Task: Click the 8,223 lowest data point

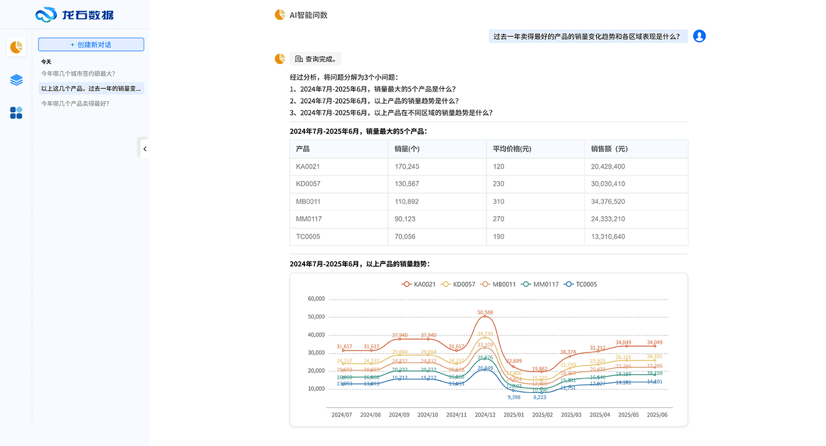Action: tap(542, 392)
